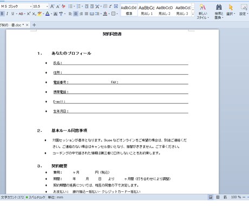Click the column/table grid icon in top row
This screenshot has height=206, width=249.
(x=105, y=7)
